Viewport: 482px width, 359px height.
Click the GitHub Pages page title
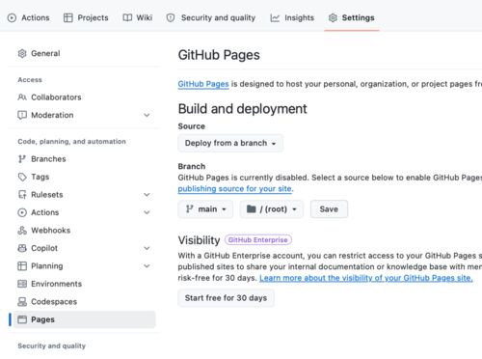tap(219, 55)
